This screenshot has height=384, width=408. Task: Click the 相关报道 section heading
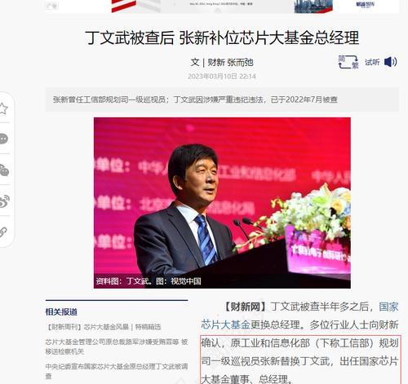coord(61,311)
